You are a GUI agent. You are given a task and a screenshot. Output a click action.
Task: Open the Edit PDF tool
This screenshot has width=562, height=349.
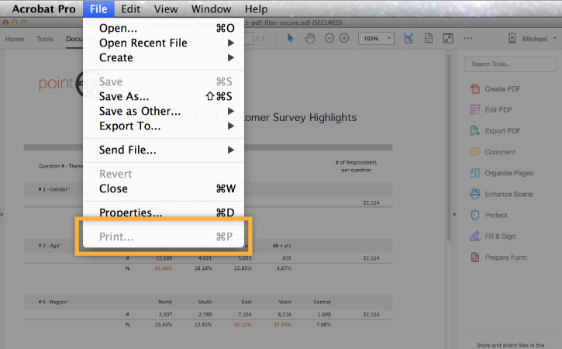[491, 110]
